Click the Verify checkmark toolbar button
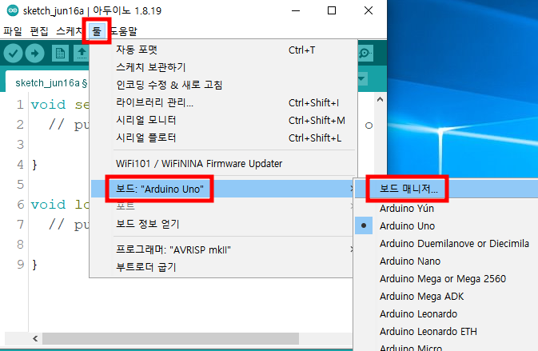The image size is (538, 351). pos(13,54)
